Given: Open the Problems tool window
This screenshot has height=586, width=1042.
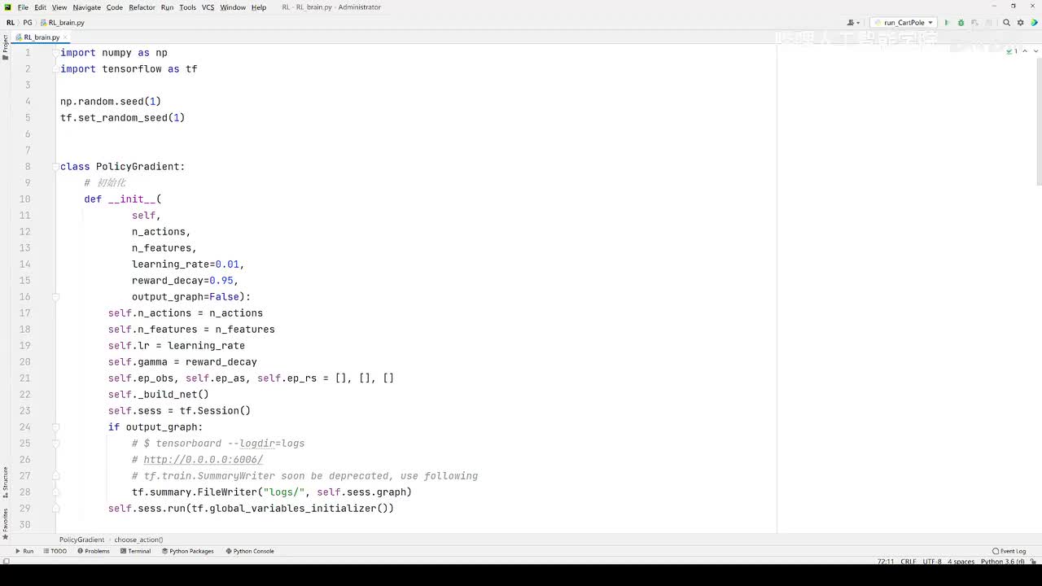Looking at the screenshot, I should [94, 551].
